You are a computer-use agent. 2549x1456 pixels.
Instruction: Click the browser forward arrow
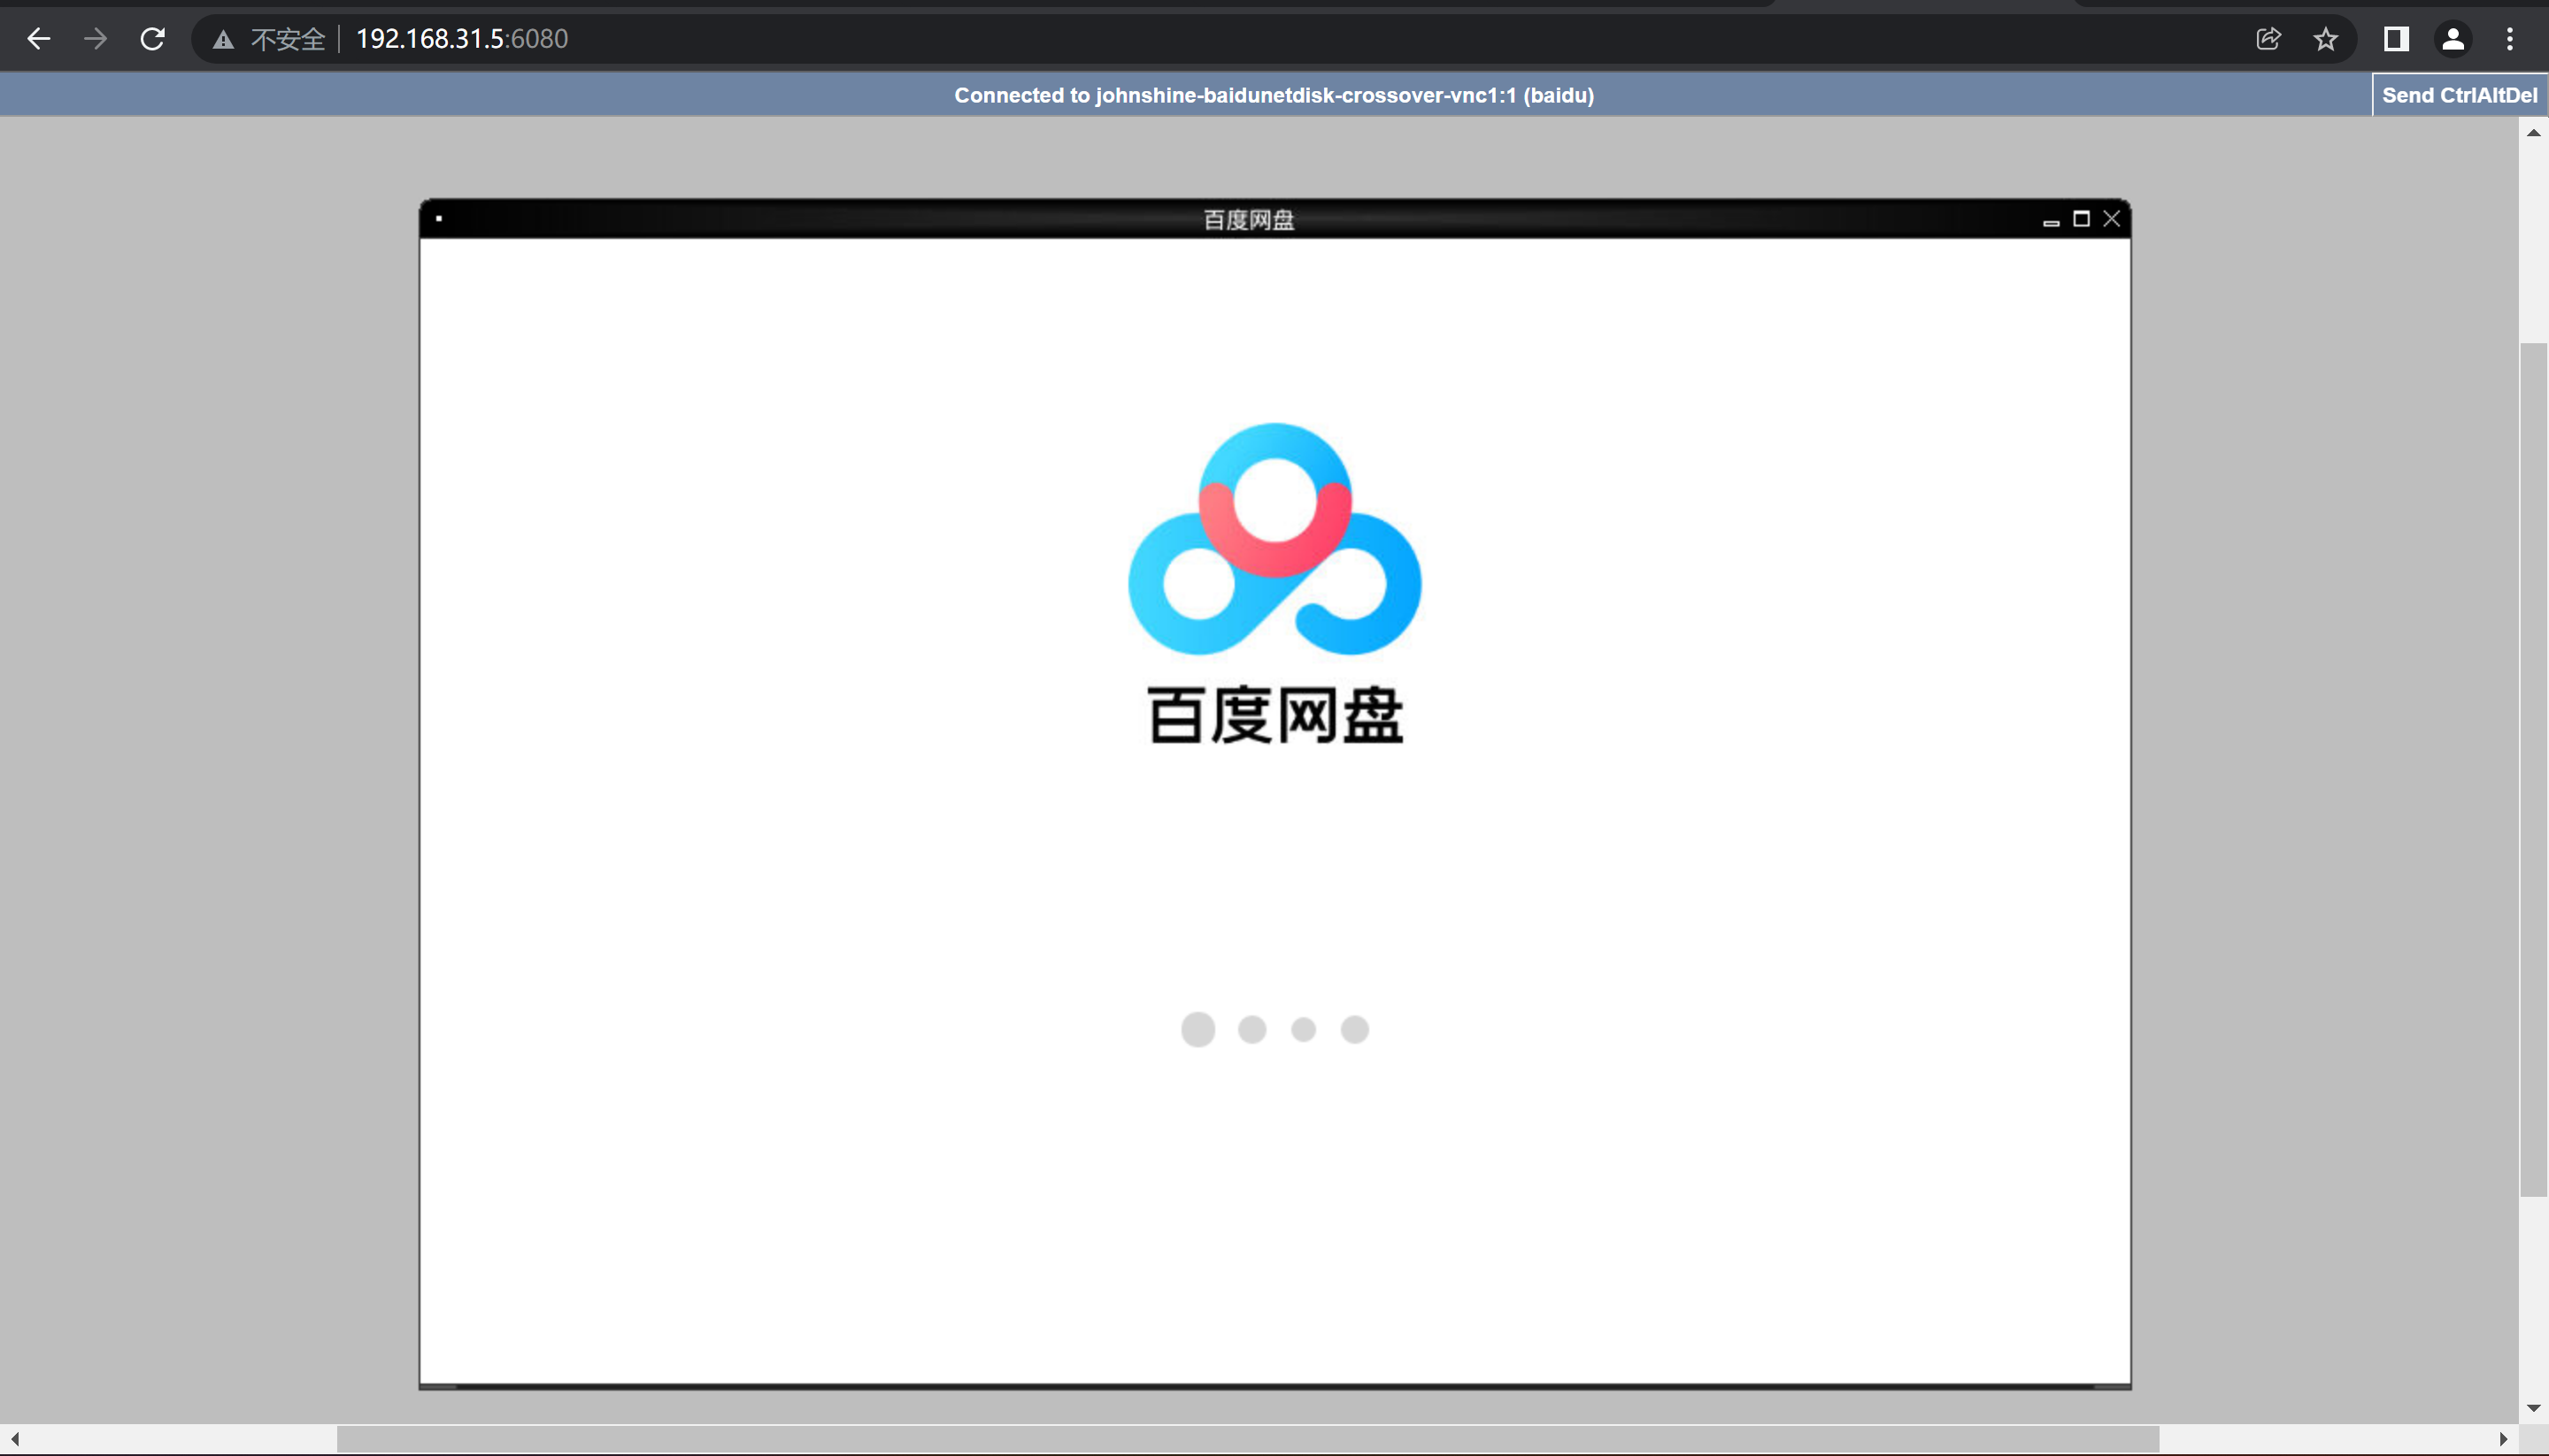coord(95,39)
